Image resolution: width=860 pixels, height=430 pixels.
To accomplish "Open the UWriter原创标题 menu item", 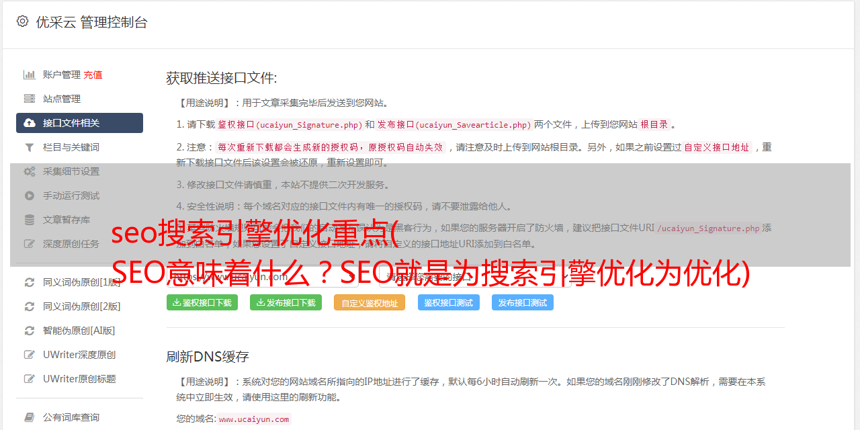I will pyautogui.click(x=79, y=379).
